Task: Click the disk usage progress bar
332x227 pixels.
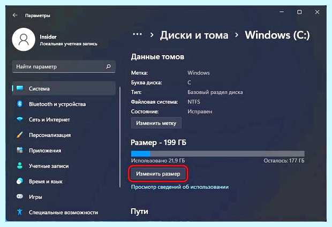Action: pyautogui.click(x=217, y=154)
